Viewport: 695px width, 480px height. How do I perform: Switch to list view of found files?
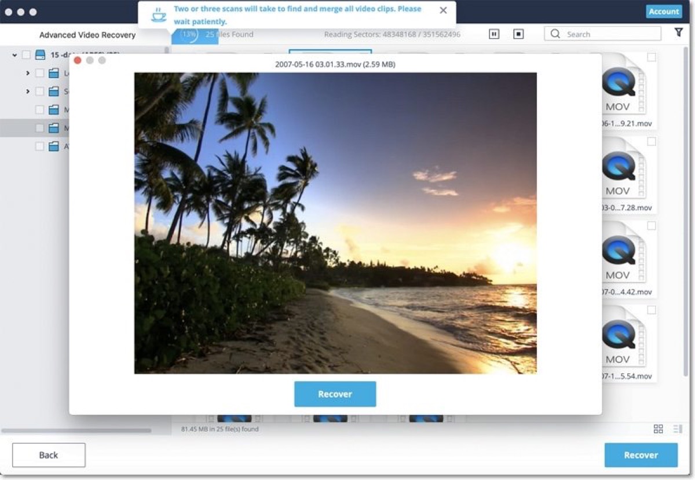click(675, 428)
